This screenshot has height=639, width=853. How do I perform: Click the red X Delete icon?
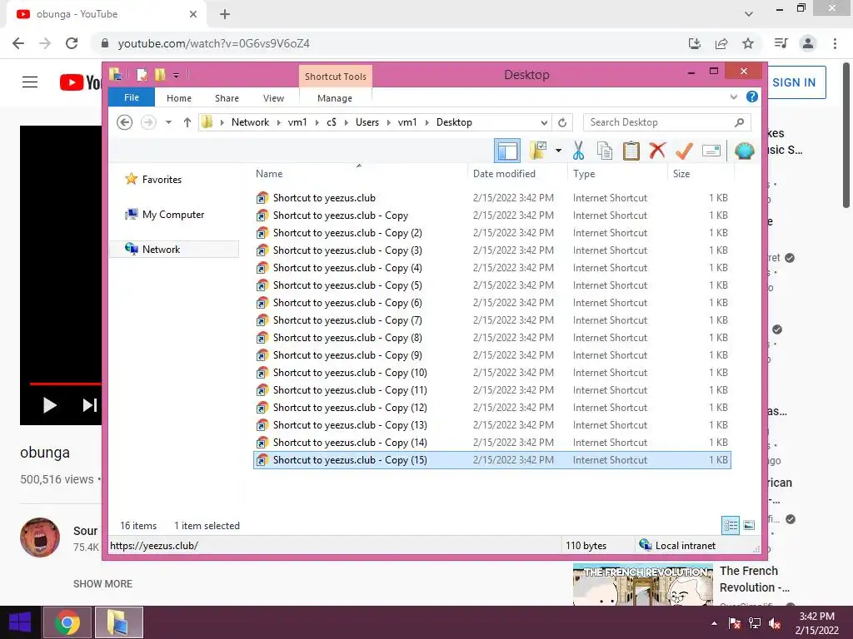pyautogui.click(x=657, y=150)
